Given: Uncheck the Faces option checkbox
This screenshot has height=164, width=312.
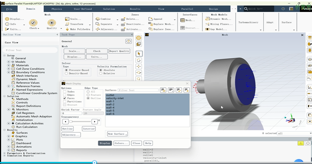Looking at the screenshot, I should pyautogui.click(x=65, y=98).
